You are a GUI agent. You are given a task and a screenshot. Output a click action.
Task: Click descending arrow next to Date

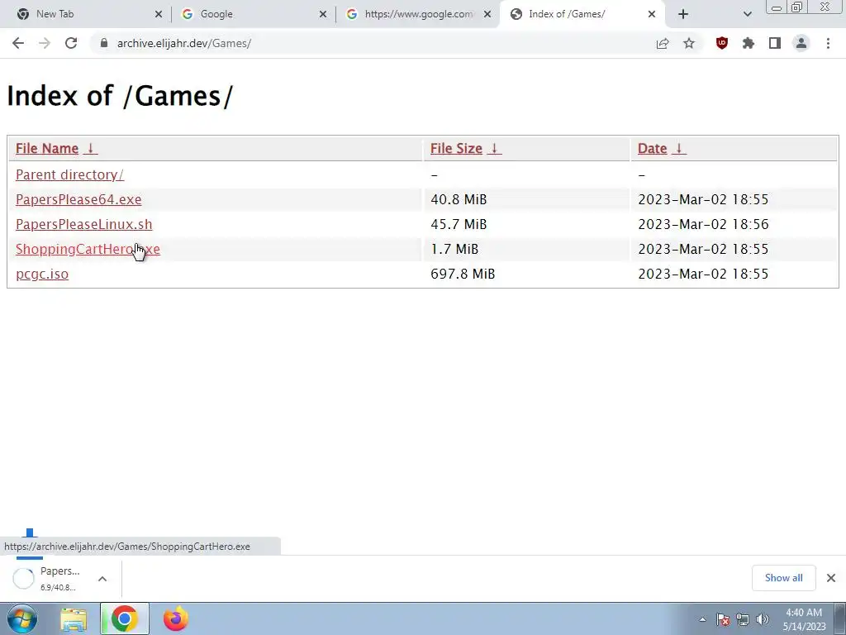coord(679,149)
